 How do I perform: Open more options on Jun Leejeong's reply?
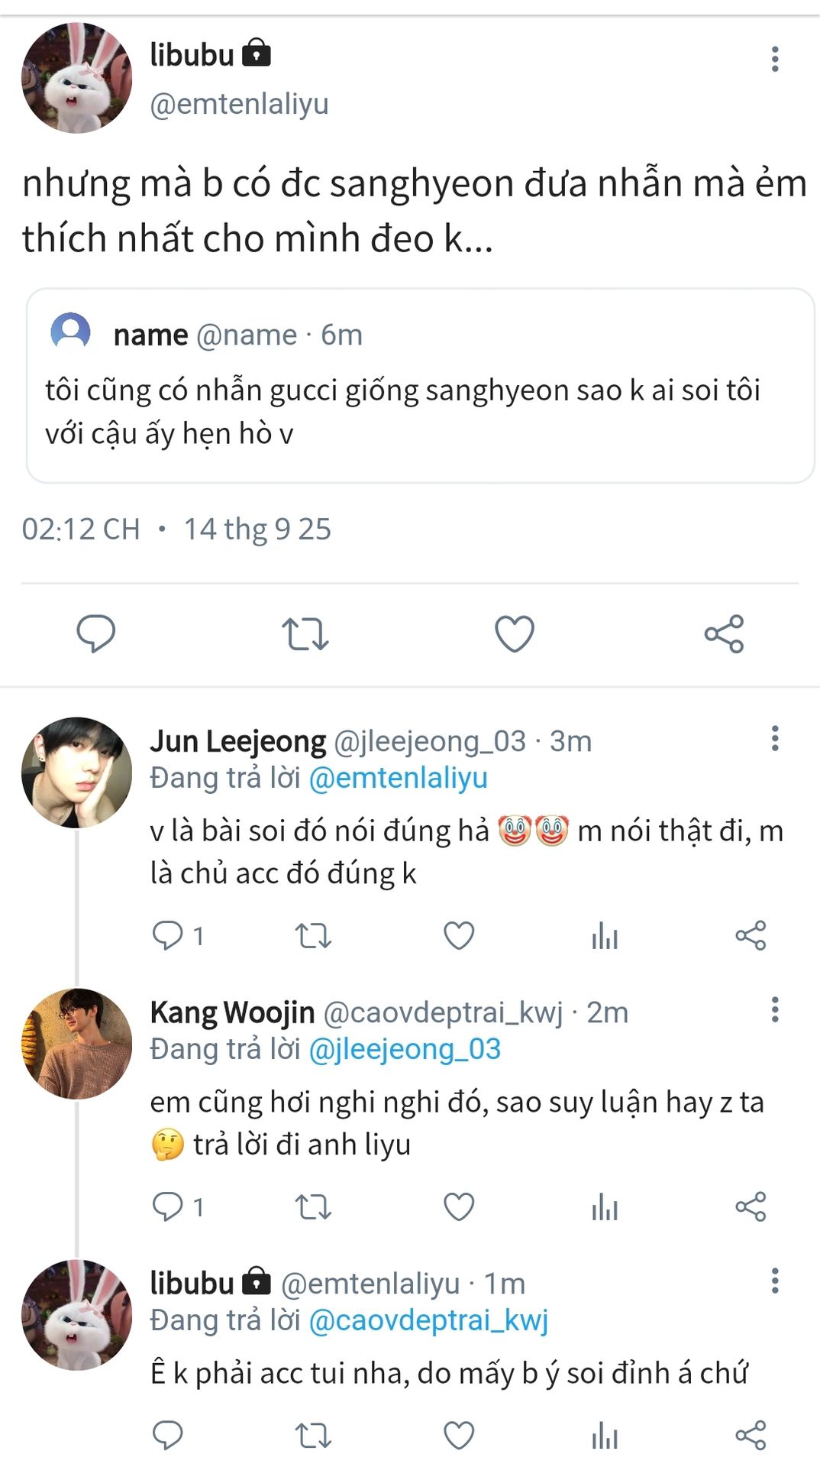[x=775, y=738]
